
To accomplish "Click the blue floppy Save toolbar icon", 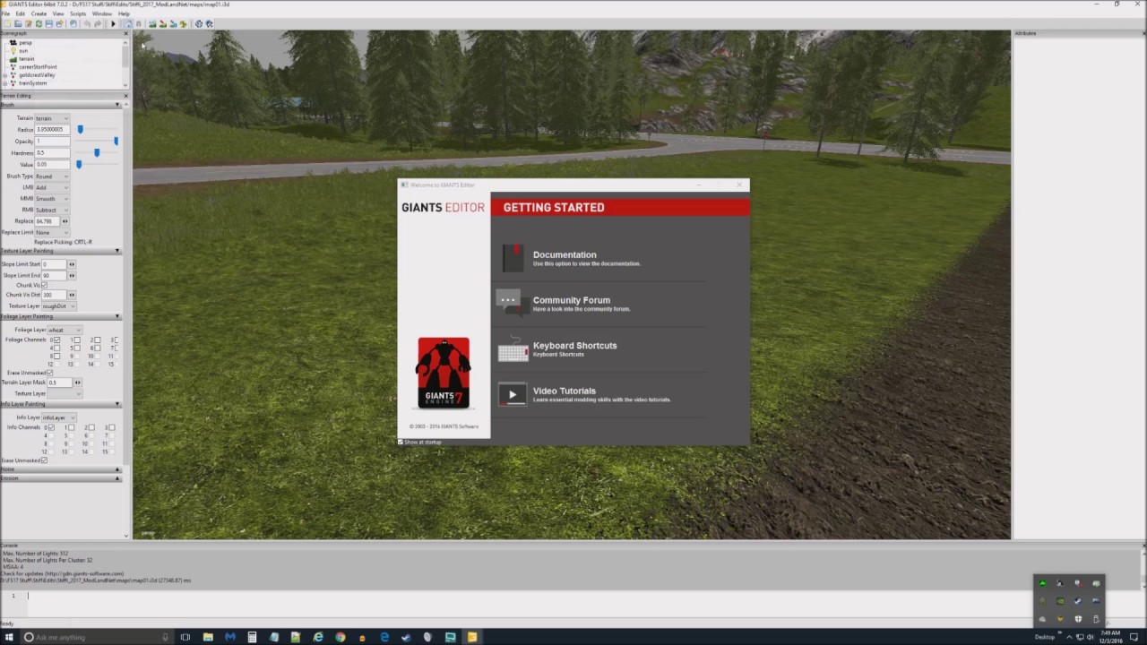I will 49,23.
